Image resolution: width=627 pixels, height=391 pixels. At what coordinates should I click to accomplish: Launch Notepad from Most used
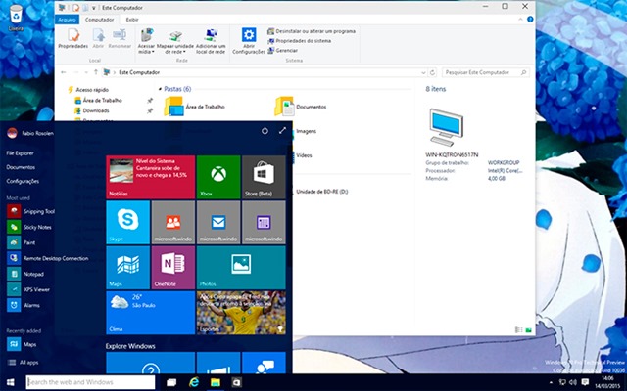[25, 274]
